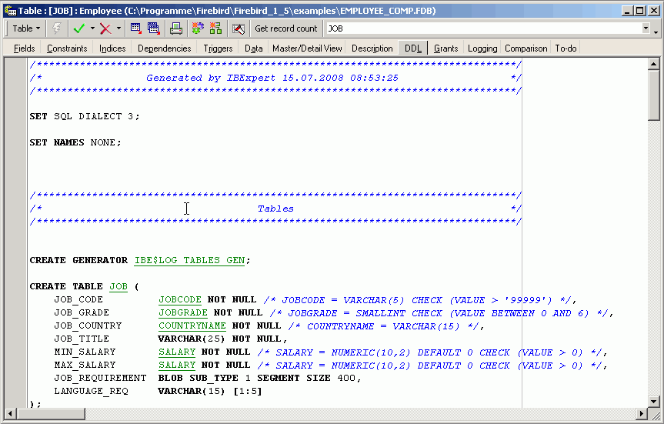
Task: Click the MIN_SALARY column name
Action: click(85, 352)
